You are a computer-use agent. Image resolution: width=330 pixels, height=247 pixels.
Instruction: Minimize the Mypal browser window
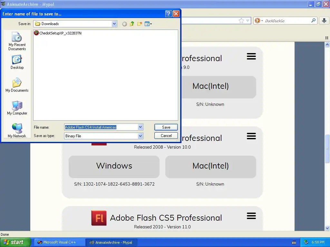tap(311, 4)
